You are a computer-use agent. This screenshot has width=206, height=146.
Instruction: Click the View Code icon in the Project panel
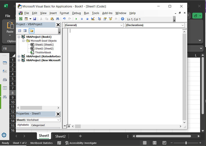point(20,31)
